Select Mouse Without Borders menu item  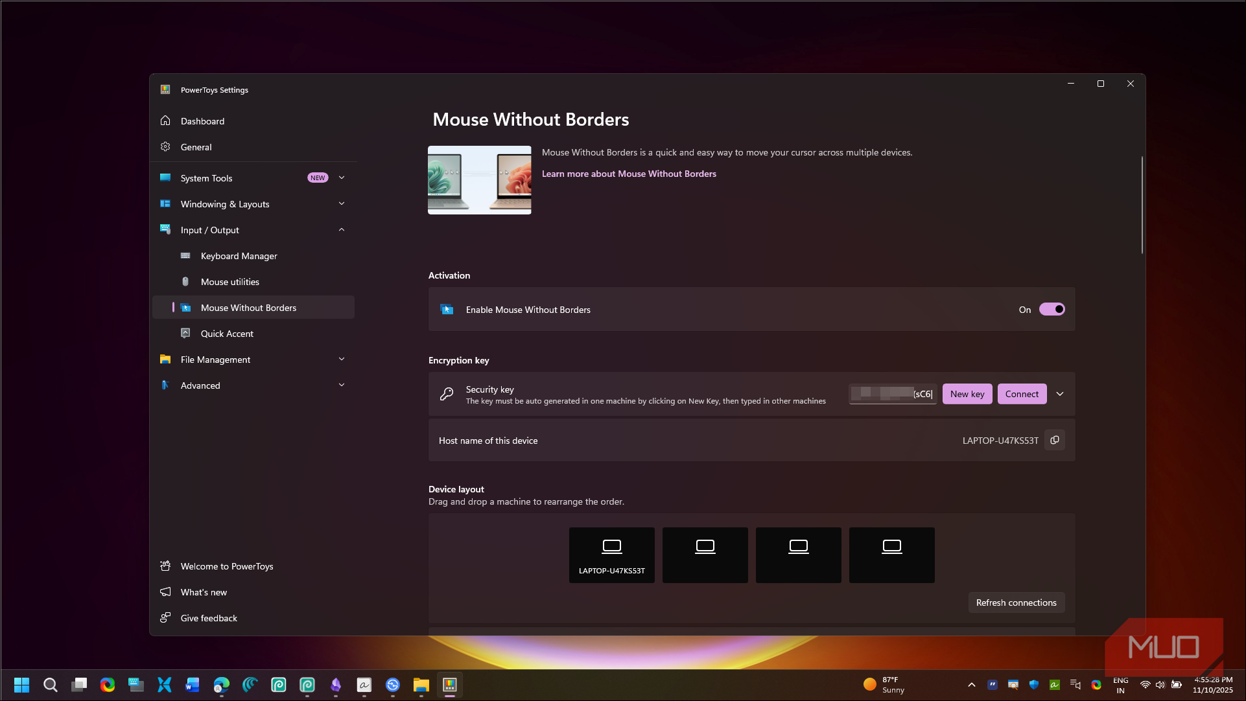point(248,308)
